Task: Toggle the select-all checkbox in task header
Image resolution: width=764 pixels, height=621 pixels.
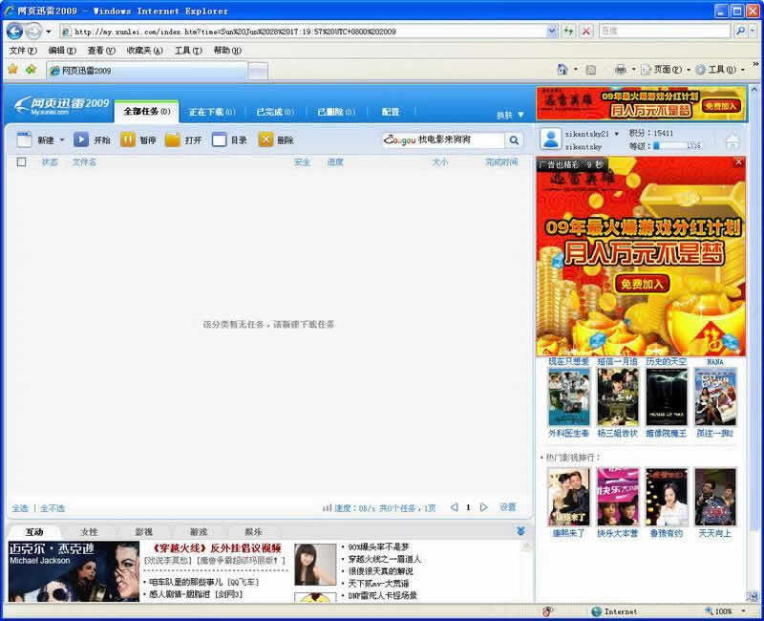Action: [x=21, y=162]
